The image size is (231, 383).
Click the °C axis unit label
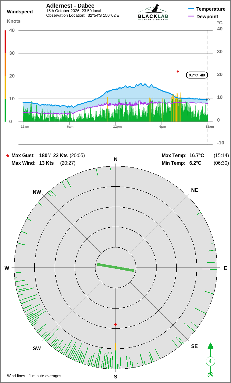point(220,23)
